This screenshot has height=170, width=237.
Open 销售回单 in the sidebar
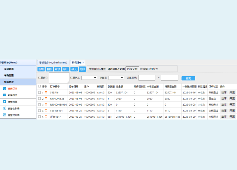13,102
